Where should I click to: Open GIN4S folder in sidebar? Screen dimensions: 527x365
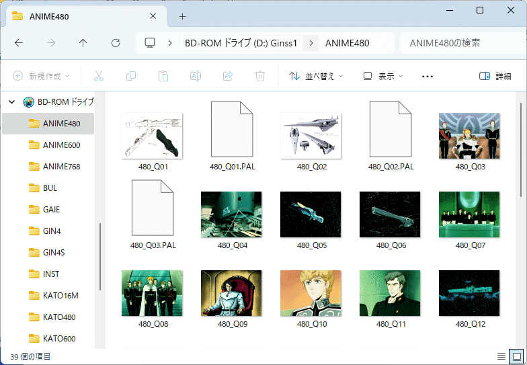pos(48,253)
